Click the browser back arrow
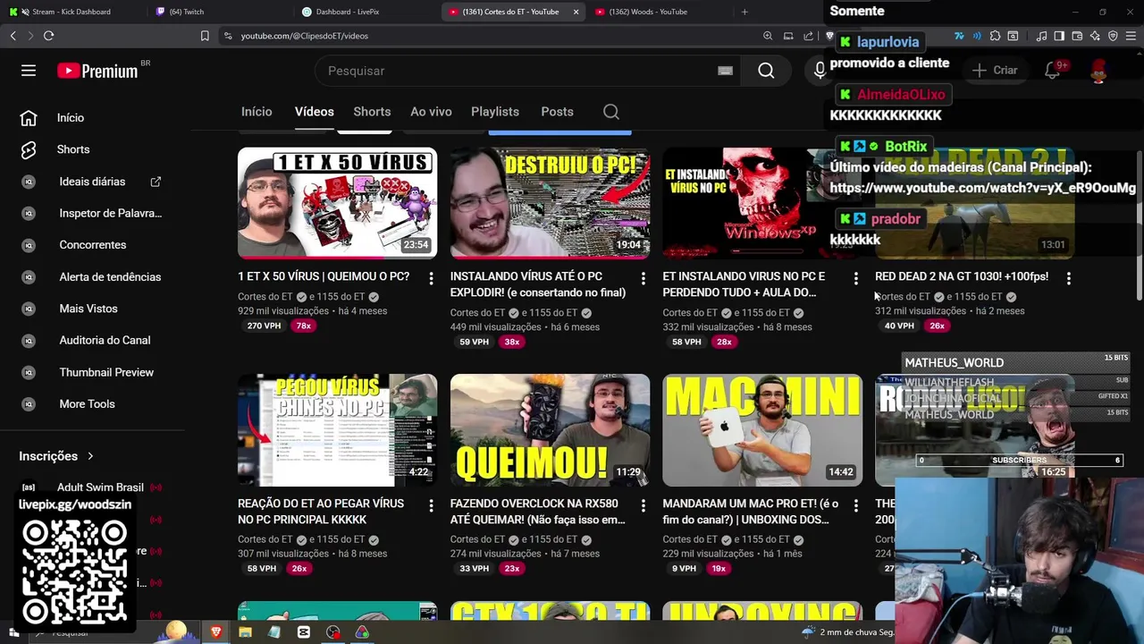 [x=13, y=36]
